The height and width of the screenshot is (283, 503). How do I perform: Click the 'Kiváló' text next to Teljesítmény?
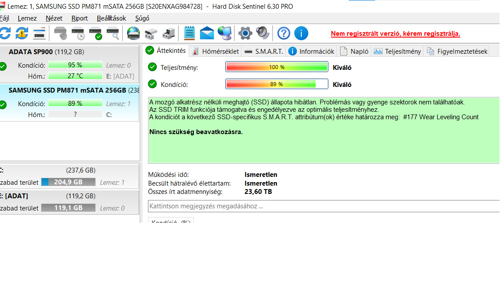point(342,67)
